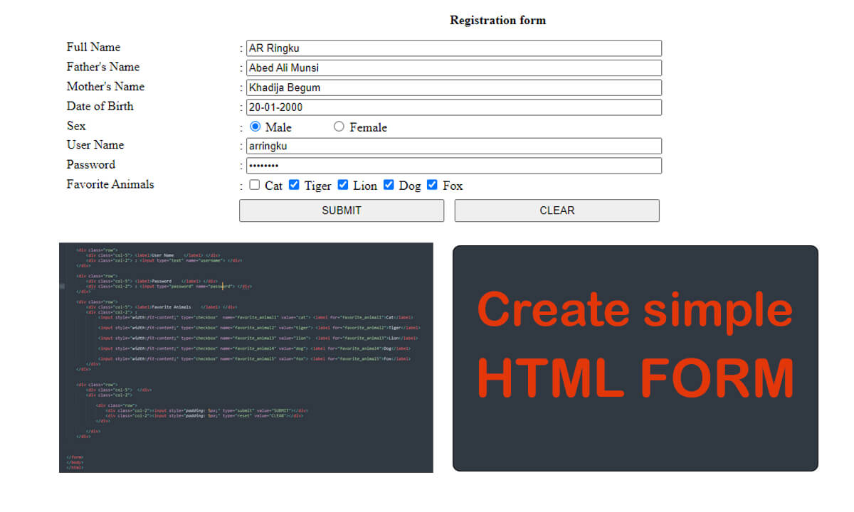
Task: Uncheck the Tiger checkbox
Action: coord(294,184)
